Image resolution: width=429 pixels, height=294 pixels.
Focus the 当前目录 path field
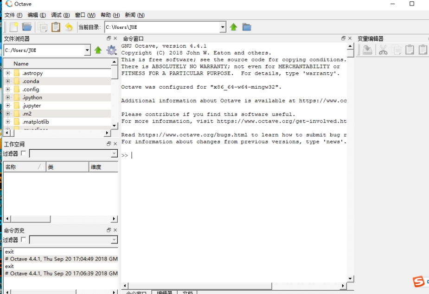point(162,27)
